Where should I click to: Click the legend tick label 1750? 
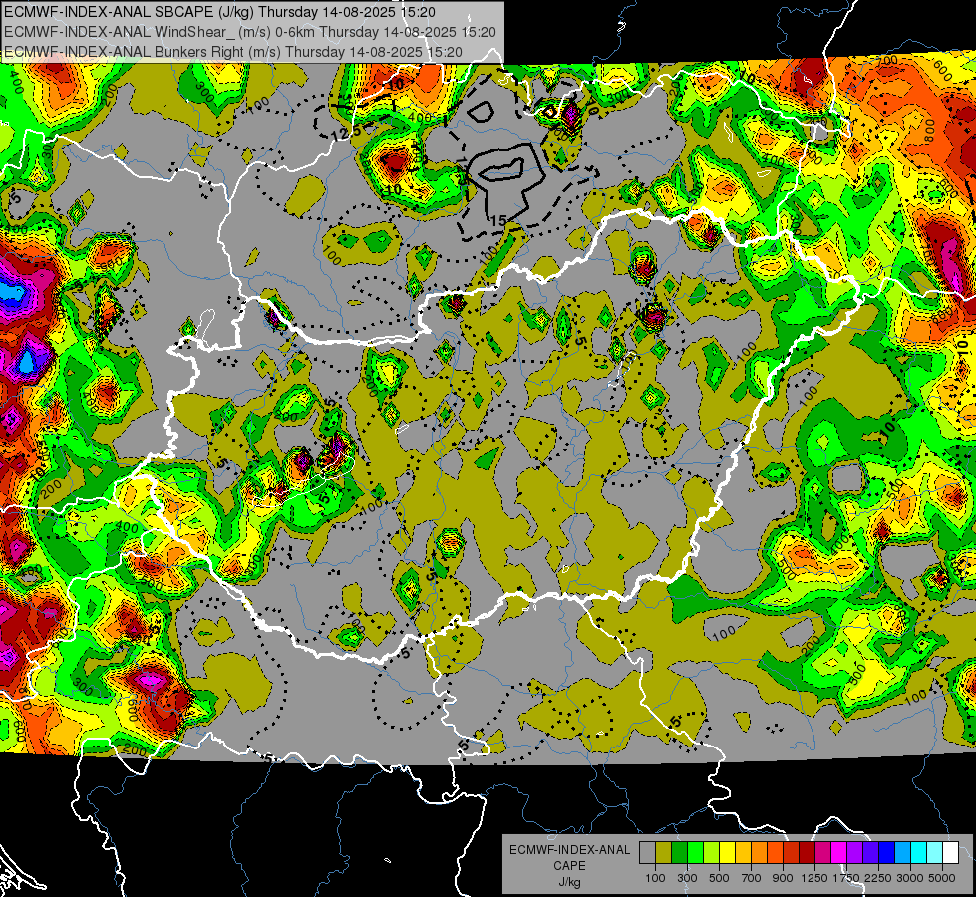click(x=846, y=878)
